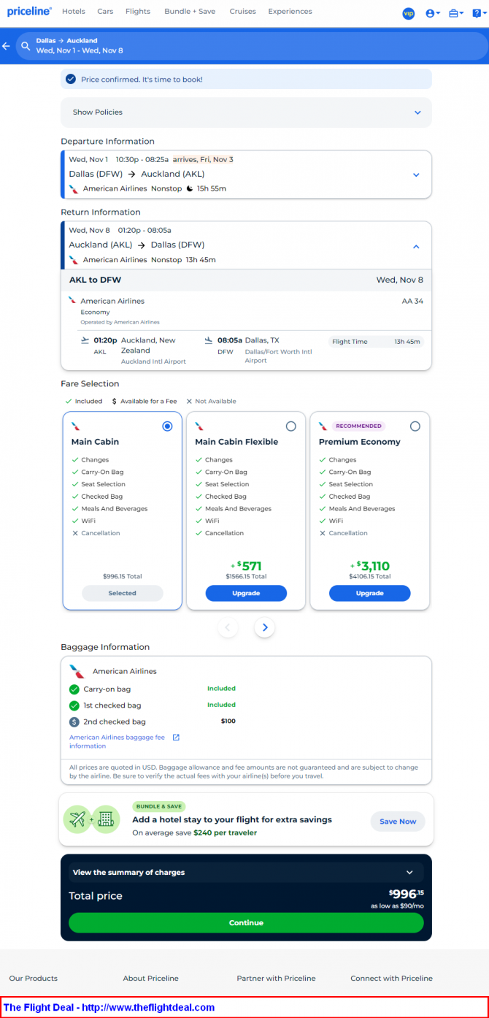Image resolution: width=489 pixels, height=1018 pixels.
Task: Click the green check beside Carry-on bag
Action: click(74, 689)
